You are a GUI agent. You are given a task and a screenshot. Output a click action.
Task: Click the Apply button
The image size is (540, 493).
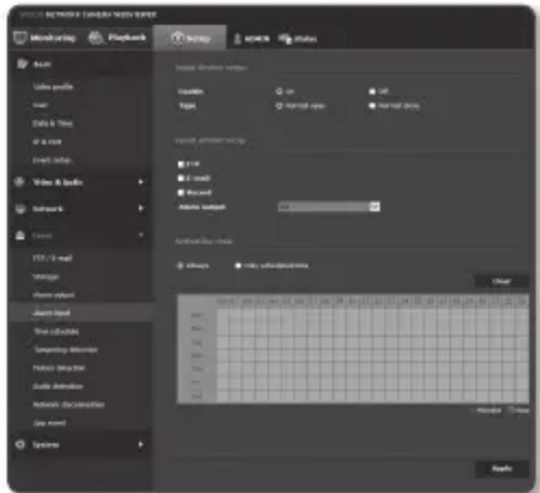coord(501,468)
